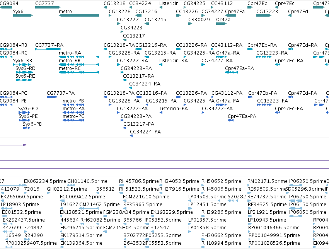Click transcript CG9084-RC label
The height and width of the screenshot is (249, 329).
tap(14, 53)
